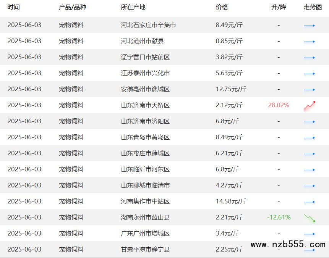The image size is (329, 258).
Task: Click the trend arrow for 山东青岛市黄岛区
Action: (x=310, y=138)
